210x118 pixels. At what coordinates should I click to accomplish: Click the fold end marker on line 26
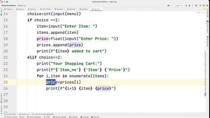[x=16, y=88]
